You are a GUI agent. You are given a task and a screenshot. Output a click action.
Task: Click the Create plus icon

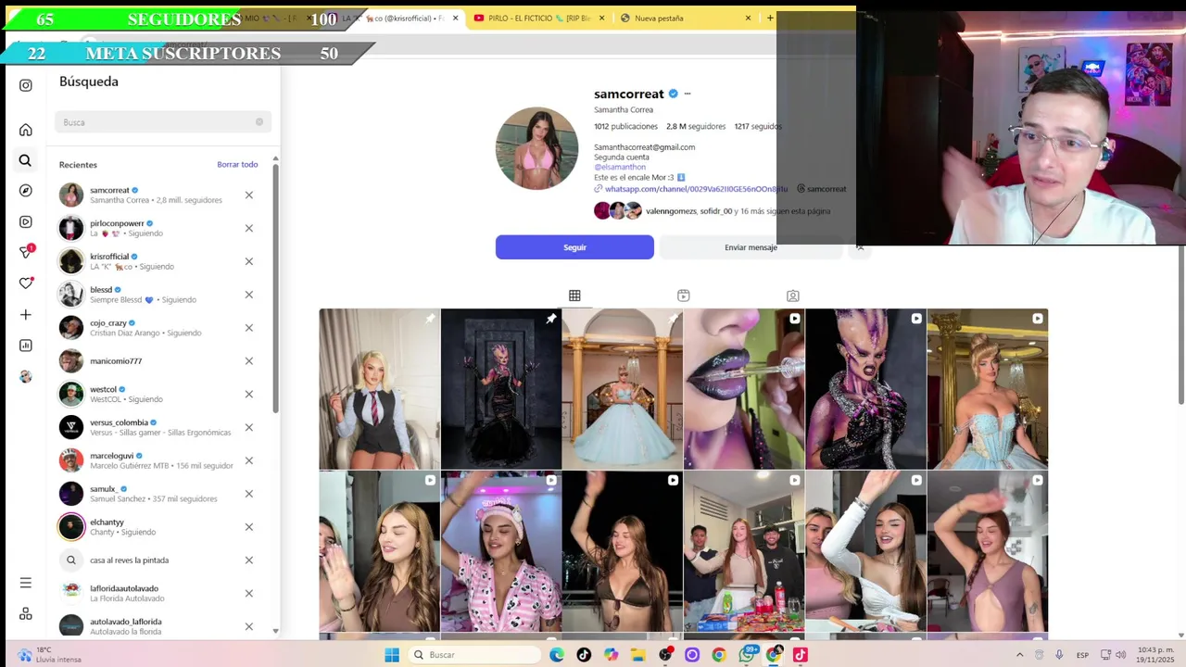25,315
